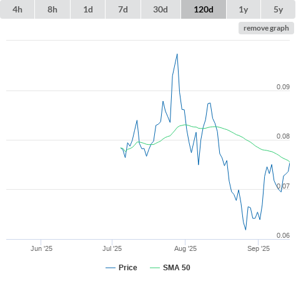This screenshot has height=284, width=296.
Task: Open the 7d time range view
Action: click(x=123, y=9)
